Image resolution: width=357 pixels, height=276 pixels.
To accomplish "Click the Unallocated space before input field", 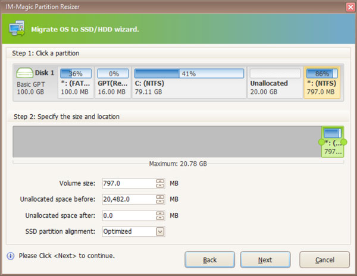I will (x=129, y=199).
